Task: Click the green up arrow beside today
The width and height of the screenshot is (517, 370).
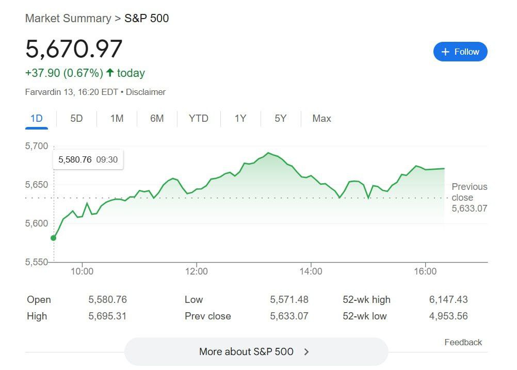Action: (x=110, y=73)
